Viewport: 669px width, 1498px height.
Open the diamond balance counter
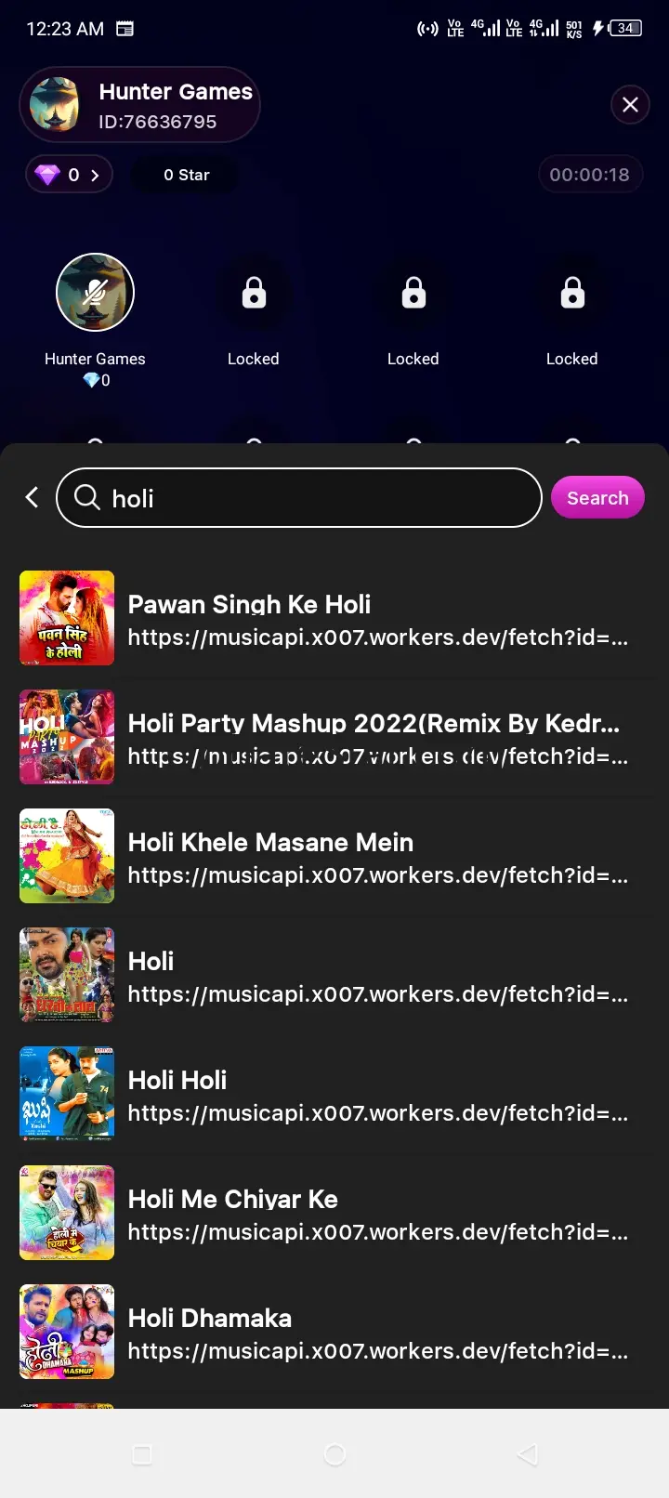coord(70,175)
